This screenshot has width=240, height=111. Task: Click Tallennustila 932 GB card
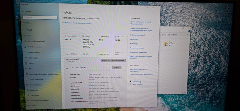120,45
